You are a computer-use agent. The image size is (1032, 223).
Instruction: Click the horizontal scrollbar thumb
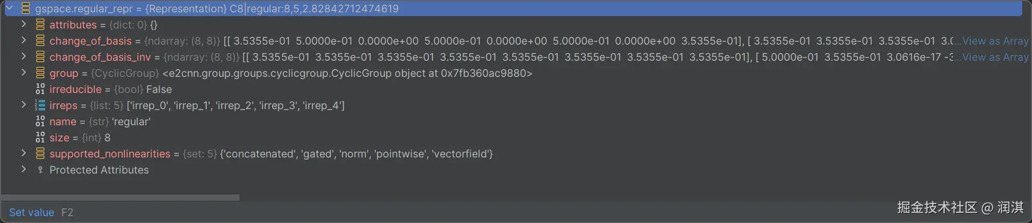tap(120, 197)
